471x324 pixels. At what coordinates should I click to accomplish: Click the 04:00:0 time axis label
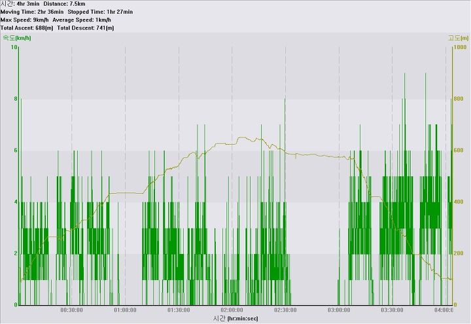pyautogui.click(x=444, y=310)
